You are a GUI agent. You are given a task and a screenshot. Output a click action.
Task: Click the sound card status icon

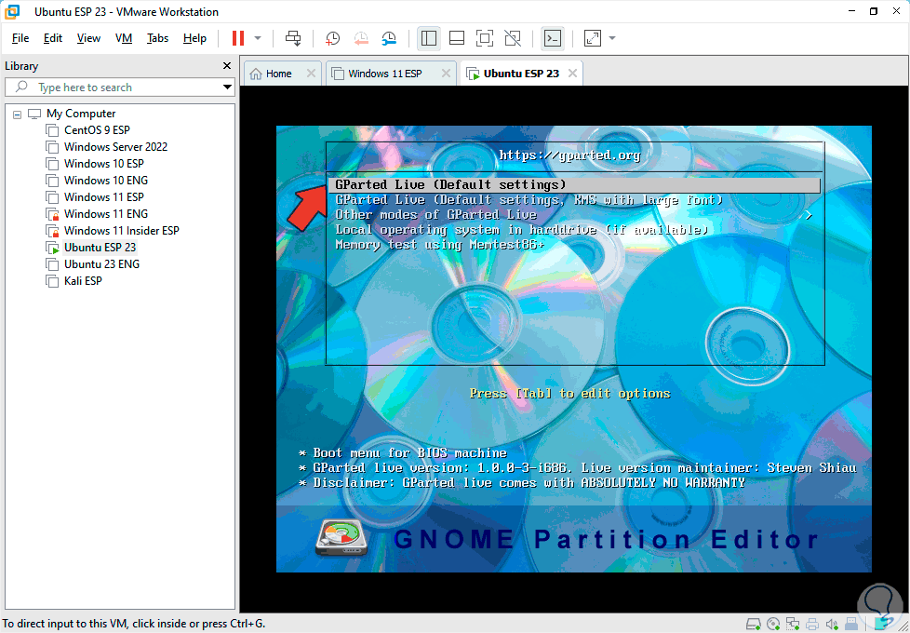(x=832, y=625)
